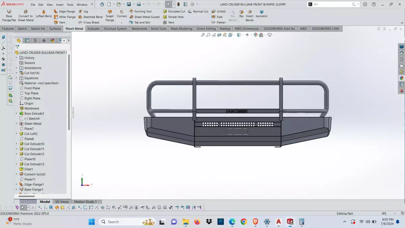Select Front Plane in the tree
Screen dimensions: 405x228
coord(32,88)
